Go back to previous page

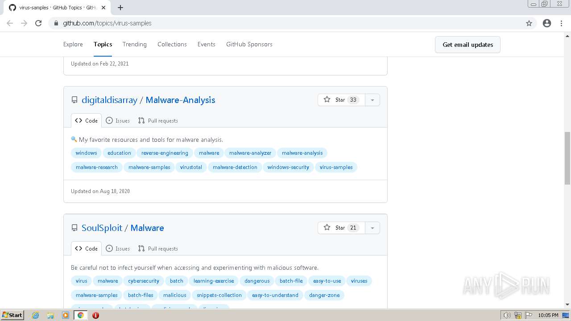(x=10, y=23)
